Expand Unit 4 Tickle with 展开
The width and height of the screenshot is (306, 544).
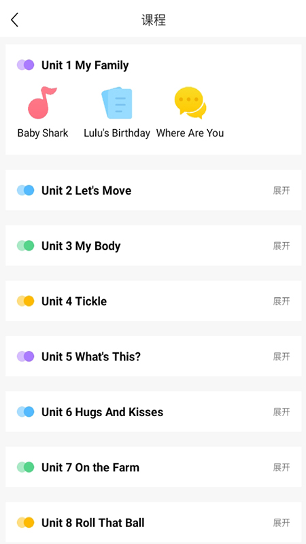[x=282, y=301]
